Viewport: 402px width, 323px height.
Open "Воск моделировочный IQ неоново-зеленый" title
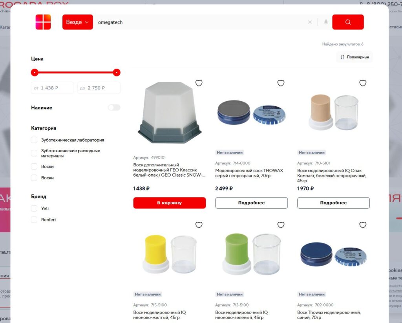coord(241,315)
